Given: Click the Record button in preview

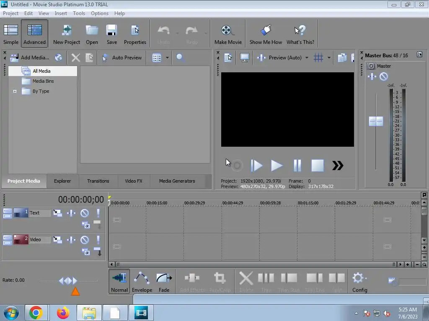Looking at the screenshot, I should 237,166.
